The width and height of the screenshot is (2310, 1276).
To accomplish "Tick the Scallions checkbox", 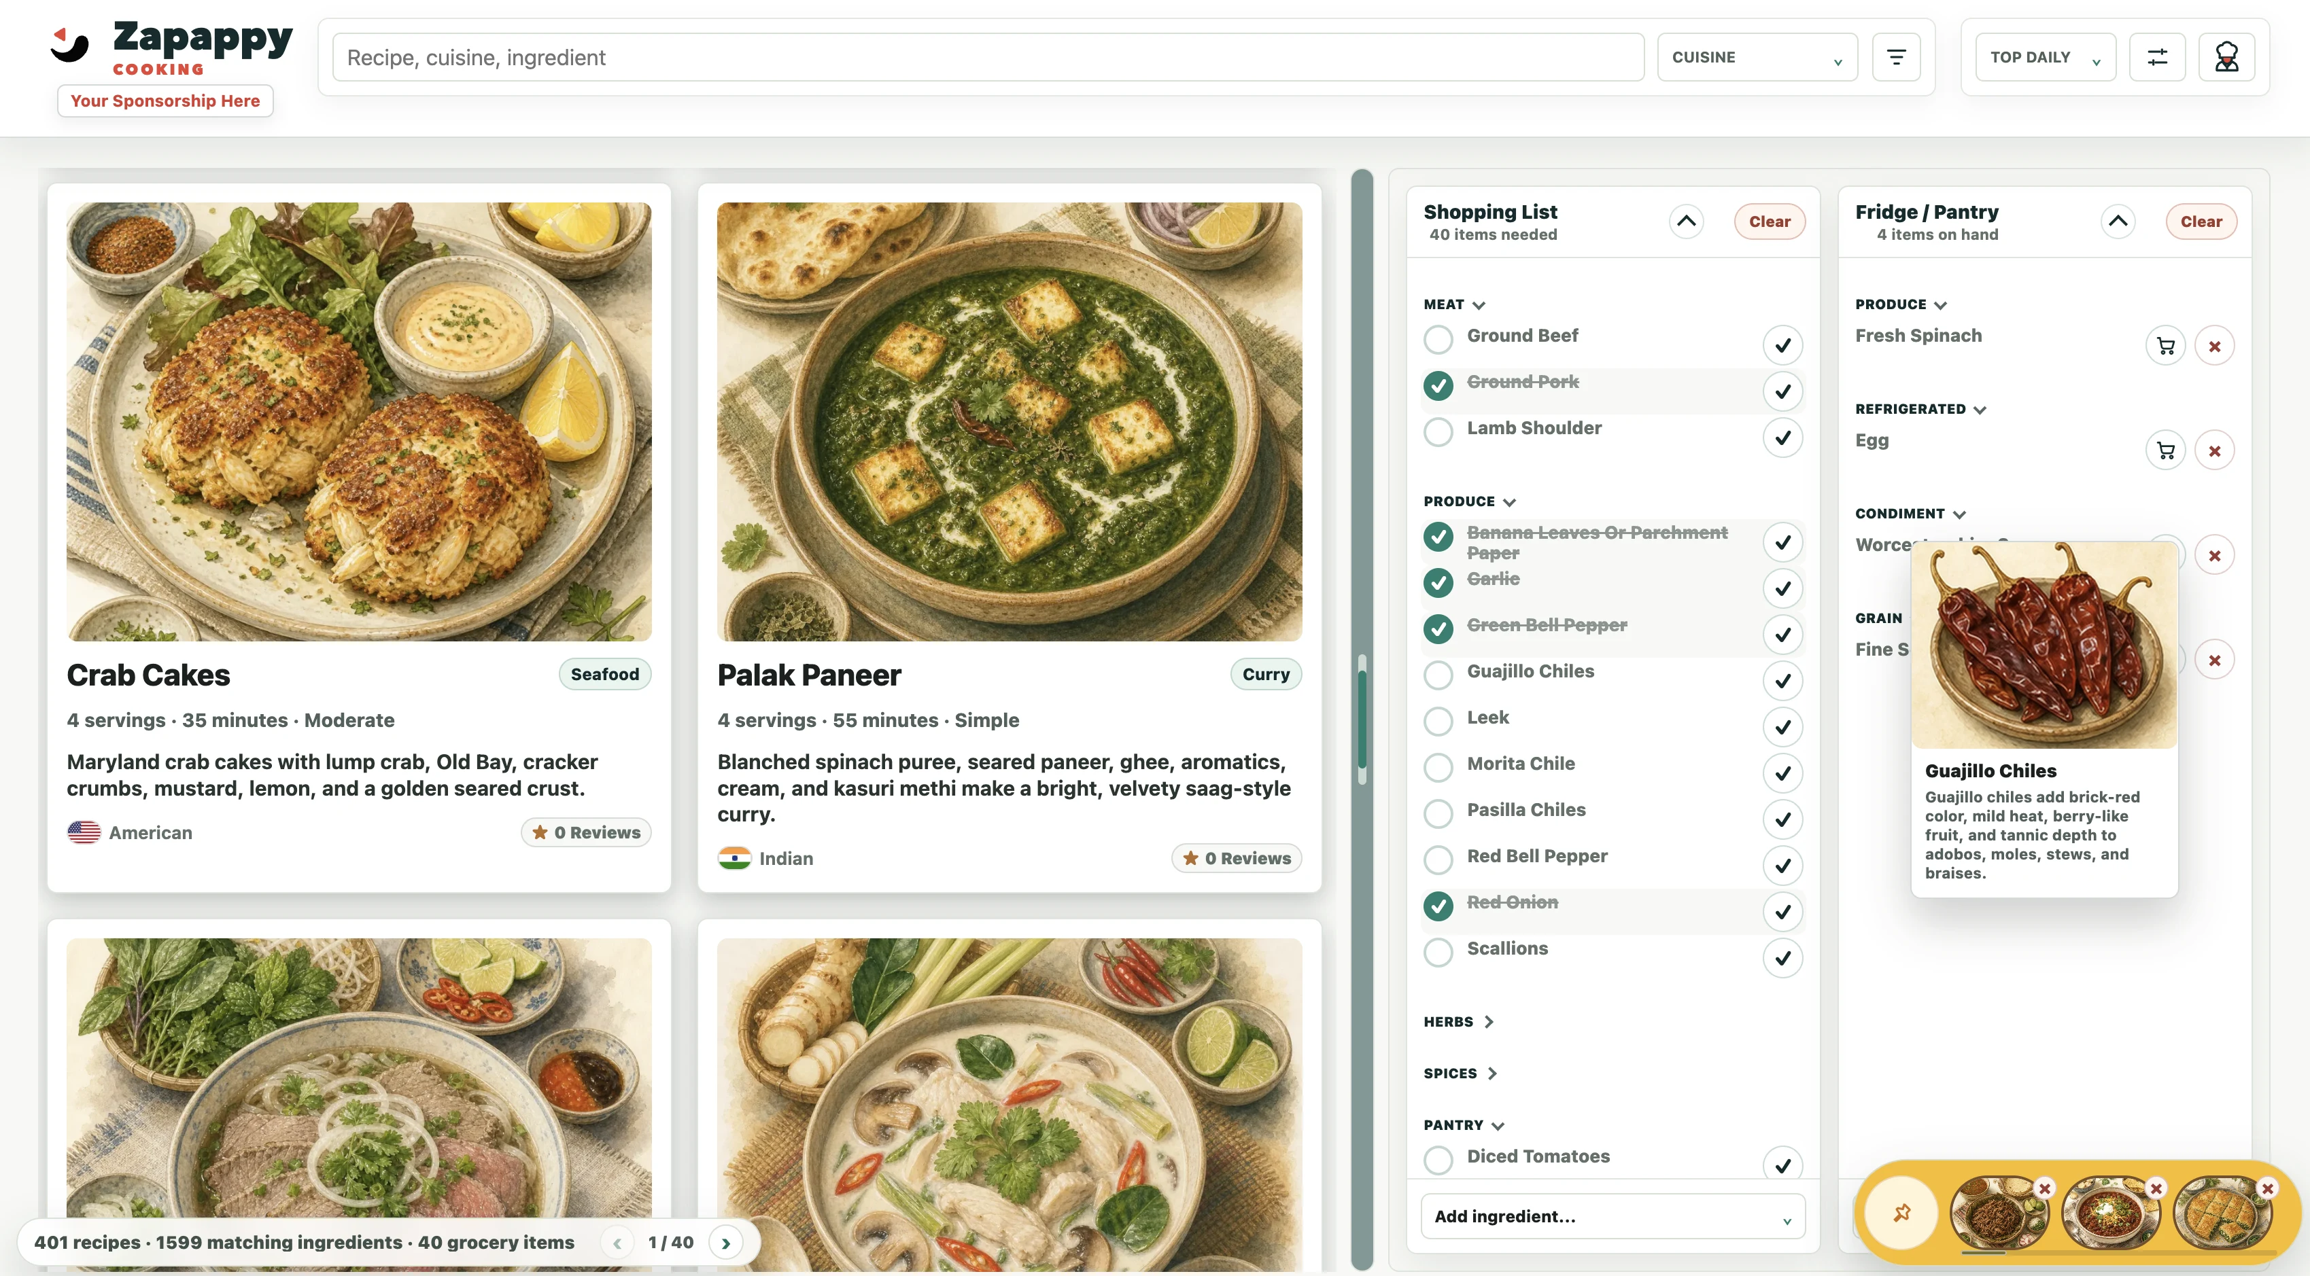I will pos(1438,953).
